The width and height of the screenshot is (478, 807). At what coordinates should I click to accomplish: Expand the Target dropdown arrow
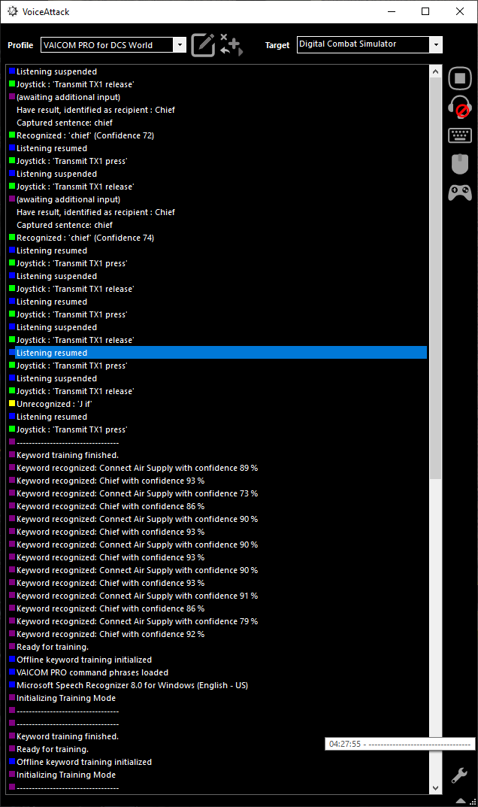436,45
